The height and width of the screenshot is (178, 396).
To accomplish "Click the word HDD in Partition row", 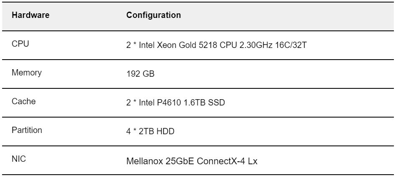I will coord(166,132).
